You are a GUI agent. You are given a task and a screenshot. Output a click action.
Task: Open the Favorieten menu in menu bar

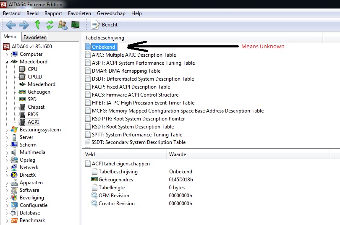(79, 13)
